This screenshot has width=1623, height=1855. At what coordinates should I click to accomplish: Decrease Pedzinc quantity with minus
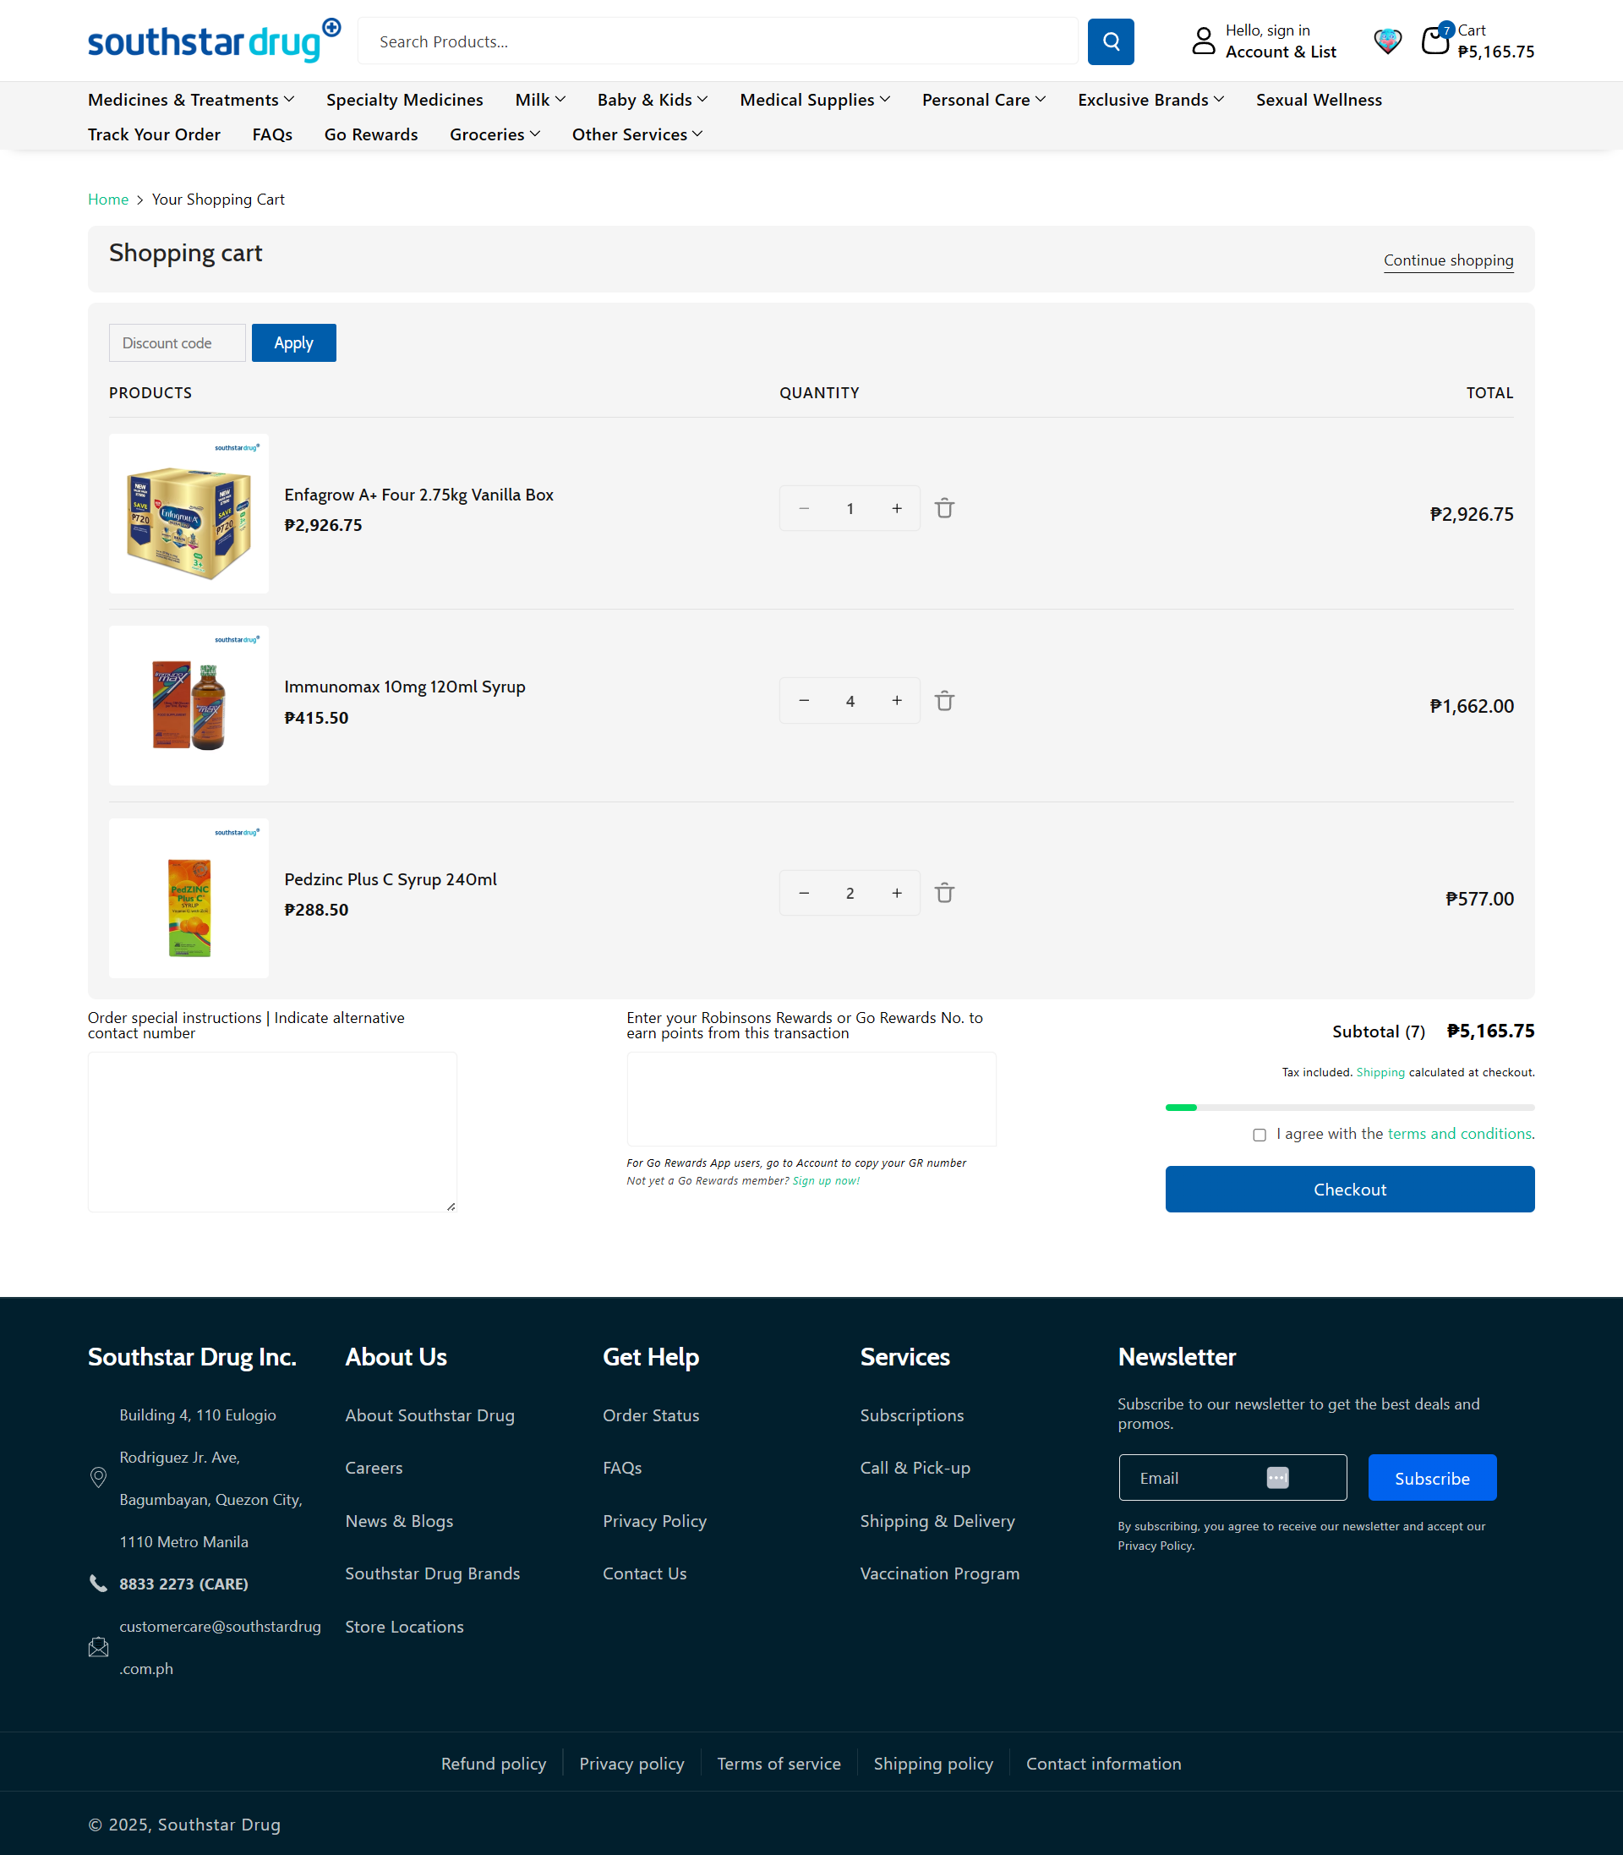[x=803, y=893]
